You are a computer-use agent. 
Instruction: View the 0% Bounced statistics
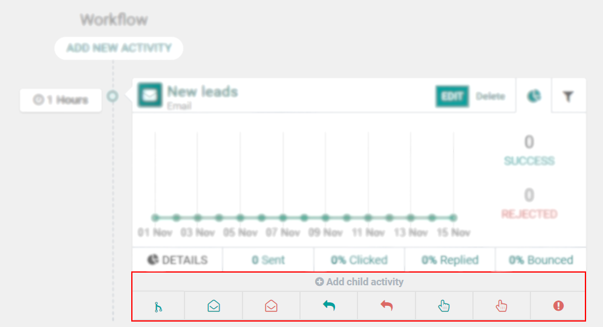coord(540,261)
